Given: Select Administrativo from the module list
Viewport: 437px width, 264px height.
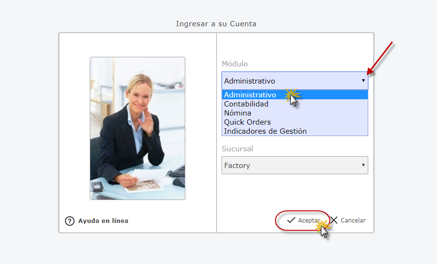Looking at the screenshot, I should click(250, 95).
